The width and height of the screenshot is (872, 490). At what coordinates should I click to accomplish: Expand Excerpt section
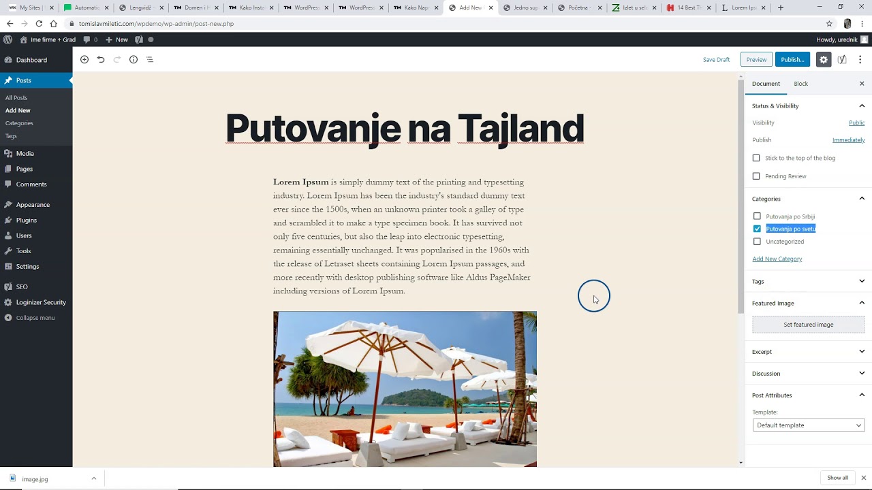[808, 352]
